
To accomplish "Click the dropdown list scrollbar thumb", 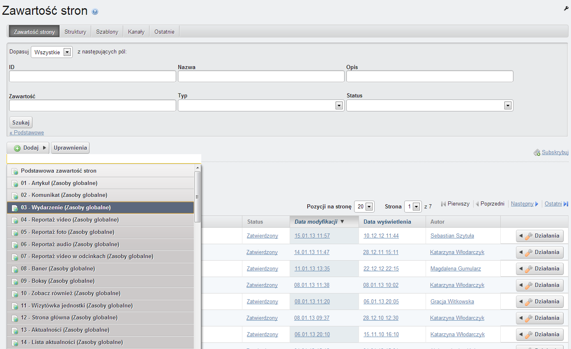I will click(x=198, y=196).
